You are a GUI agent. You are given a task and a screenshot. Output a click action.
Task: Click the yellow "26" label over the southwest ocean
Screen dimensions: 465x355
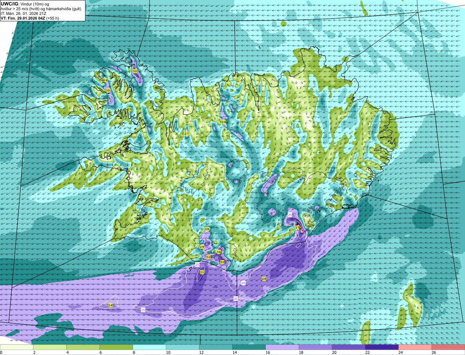pyautogui.click(x=110, y=305)
